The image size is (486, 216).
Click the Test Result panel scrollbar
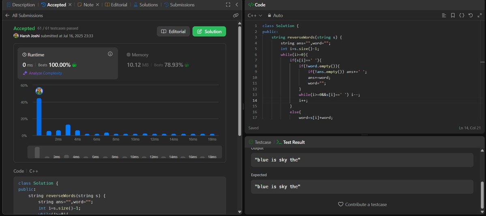(482, 194)
